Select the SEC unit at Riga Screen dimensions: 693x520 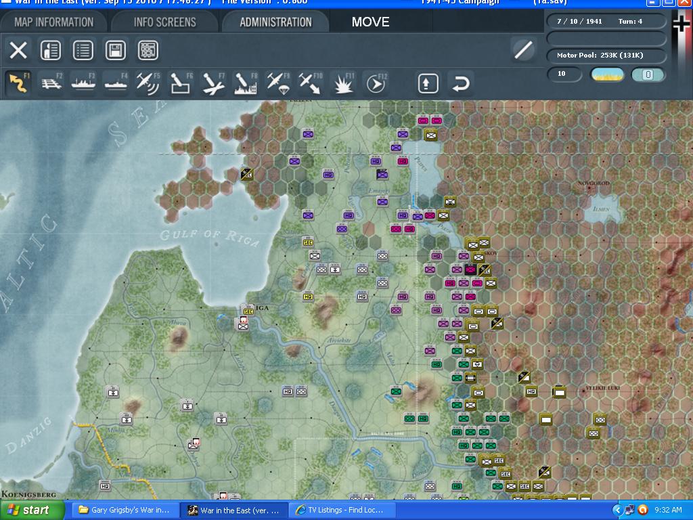[248, 311]
